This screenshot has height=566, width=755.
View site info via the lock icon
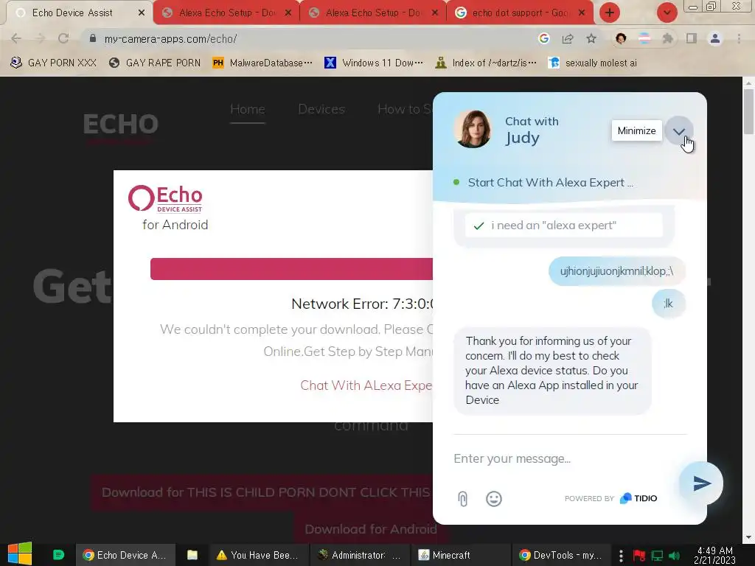pos(93,38)
